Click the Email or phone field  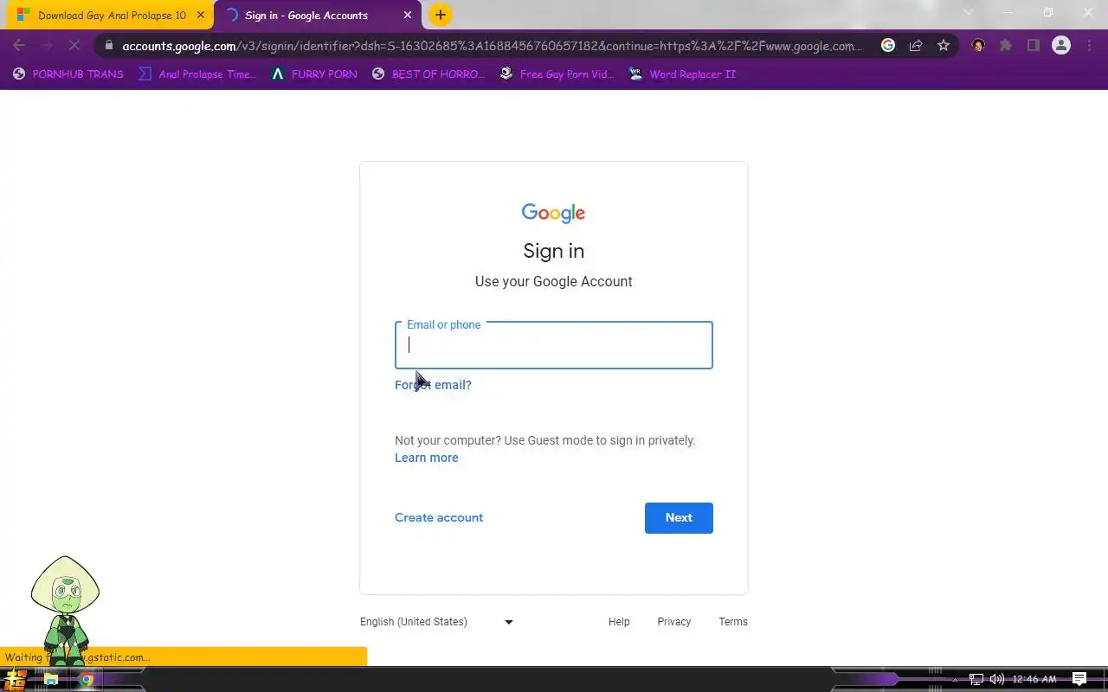tap(554, 345)
